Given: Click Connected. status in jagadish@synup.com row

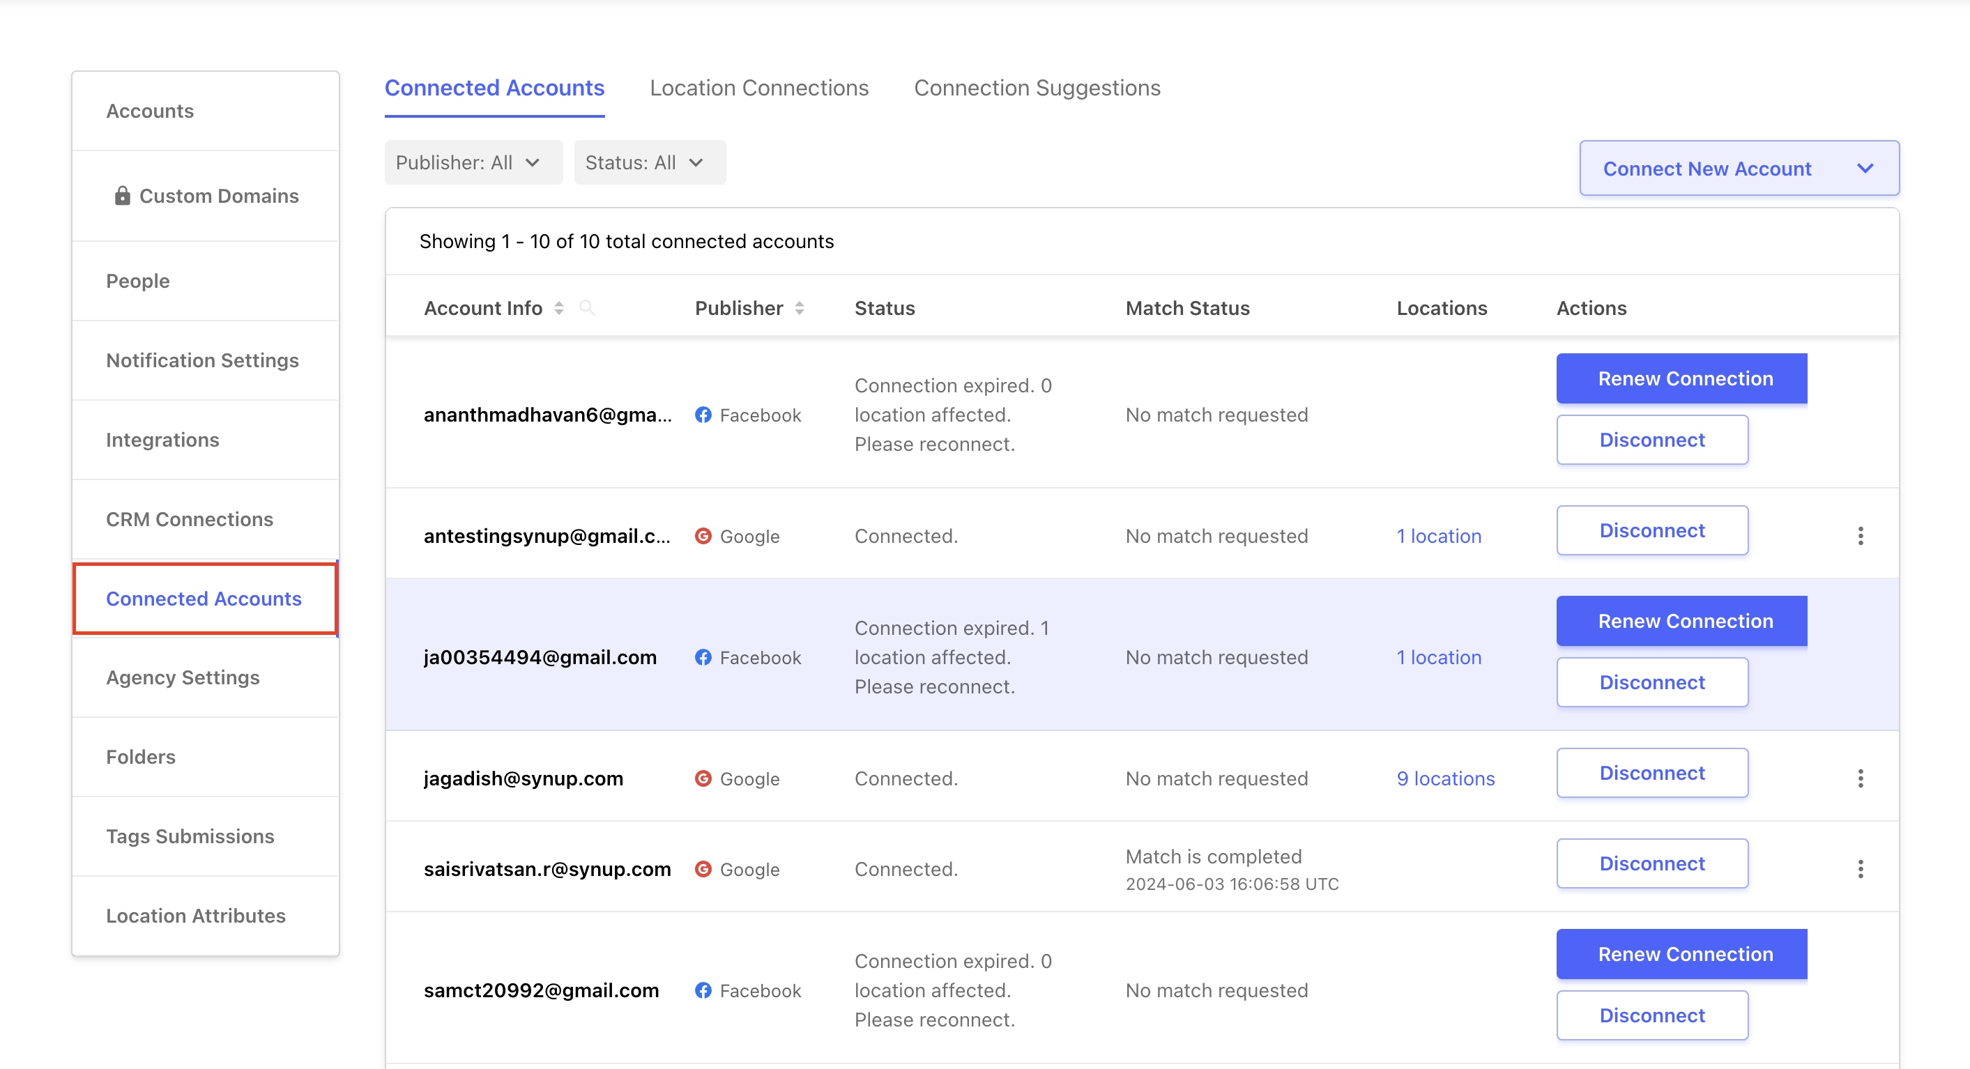Looking at the screenshot, I should click(x=906, y=778).
